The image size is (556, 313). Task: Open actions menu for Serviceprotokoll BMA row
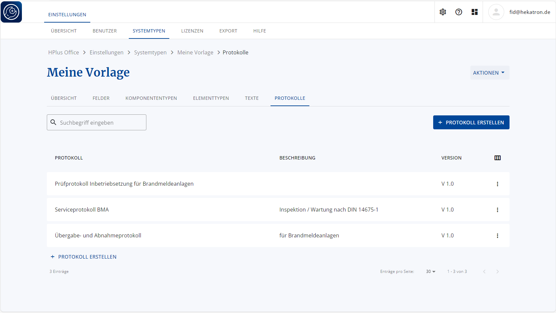pos(497,210)
